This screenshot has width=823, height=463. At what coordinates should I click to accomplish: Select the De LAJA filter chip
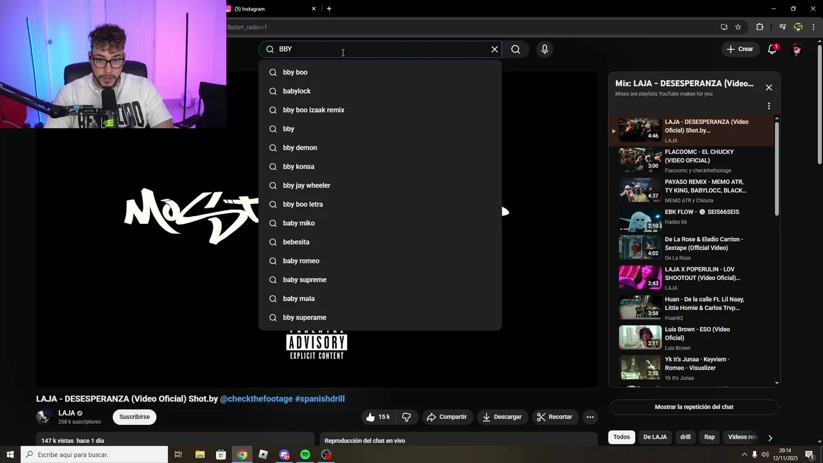pos(655,437)
